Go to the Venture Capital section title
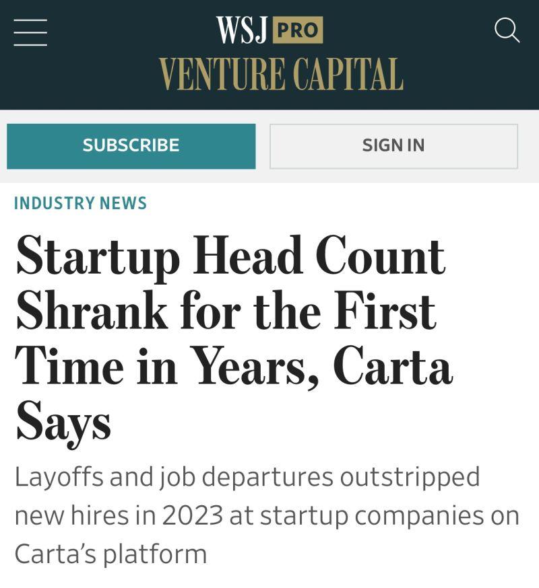 pyautogui.click(x=282, y=74)
